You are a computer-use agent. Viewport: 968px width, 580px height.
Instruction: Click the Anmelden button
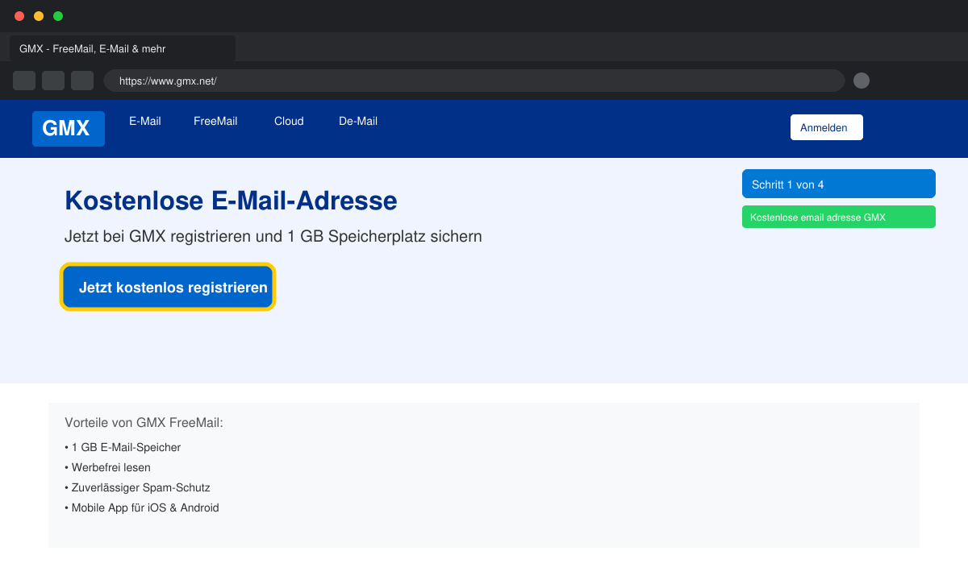click(827, 127)
